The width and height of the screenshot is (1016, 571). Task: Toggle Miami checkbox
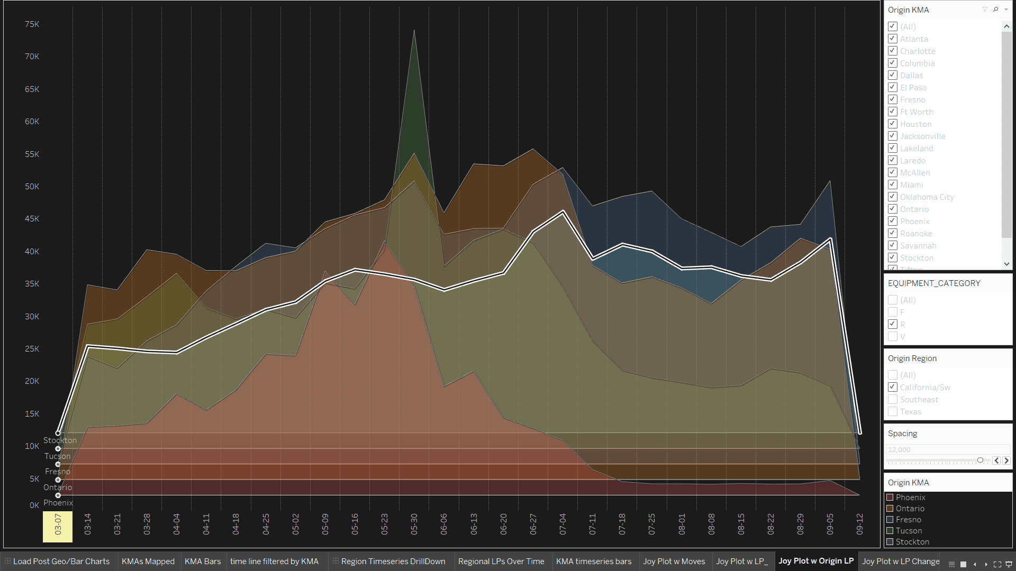pos(893,185)
